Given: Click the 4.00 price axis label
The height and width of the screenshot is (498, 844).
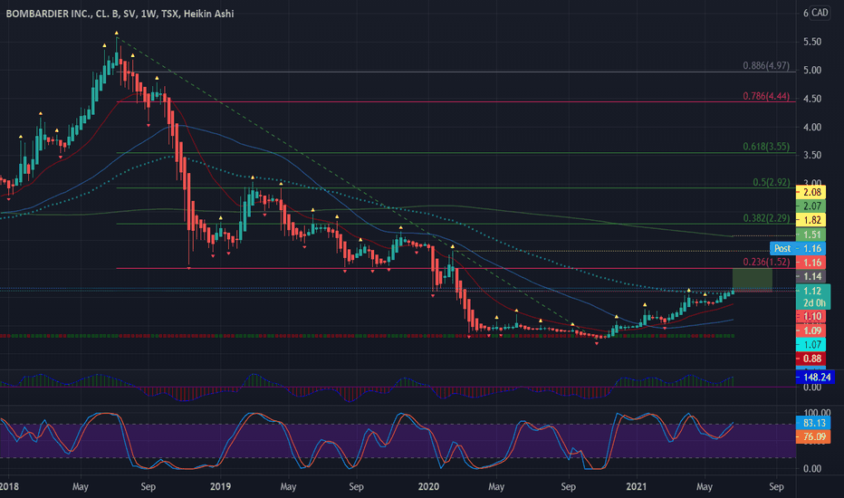Looking at the screenshot, I should (x=812, y=128).
